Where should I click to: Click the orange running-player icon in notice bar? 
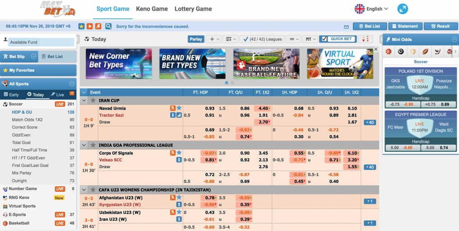click(x=98, y=26)
